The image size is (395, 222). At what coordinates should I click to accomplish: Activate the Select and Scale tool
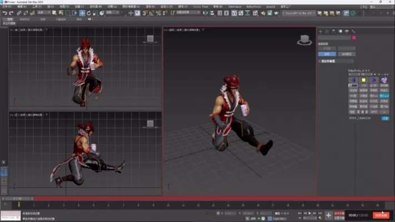point(95,13)
